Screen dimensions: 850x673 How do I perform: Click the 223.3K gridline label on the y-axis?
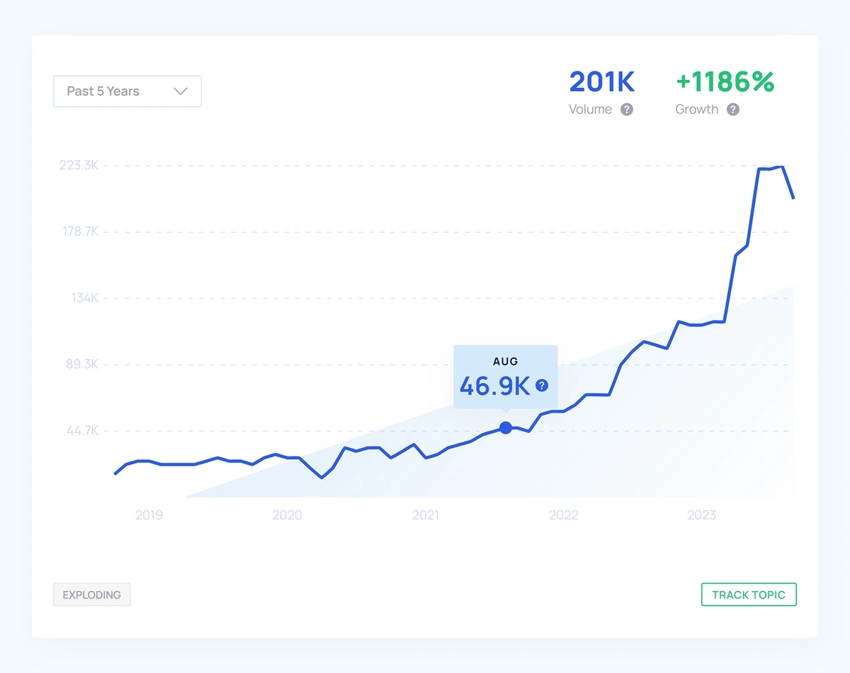point(79,165)
